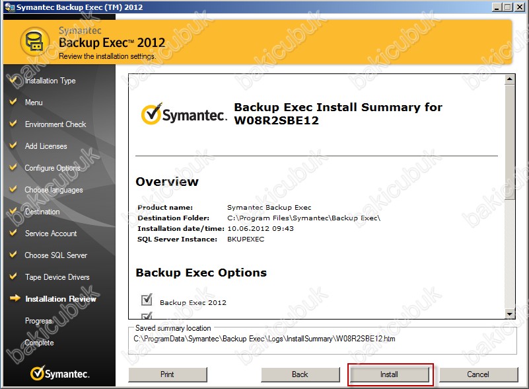Select the Menu step in sidebar
The height and width of the screenshot is (389, 529).
tap(34, 103)
